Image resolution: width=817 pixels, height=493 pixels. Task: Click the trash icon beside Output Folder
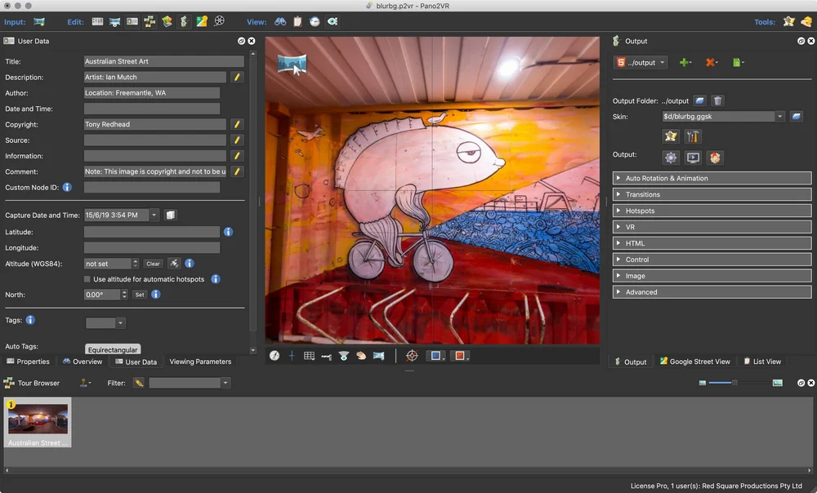click(x=717, y=100)
